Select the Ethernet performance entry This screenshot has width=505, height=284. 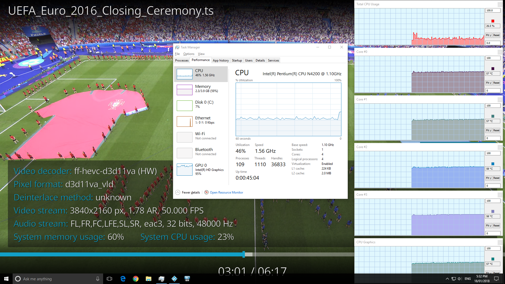click(201, 121)
